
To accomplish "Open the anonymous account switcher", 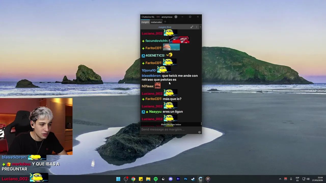I will point(167,17).
